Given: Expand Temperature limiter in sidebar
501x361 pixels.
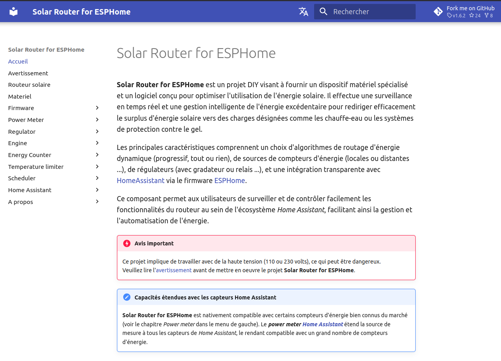Looking at the screenshot, I should click(97, 167).
